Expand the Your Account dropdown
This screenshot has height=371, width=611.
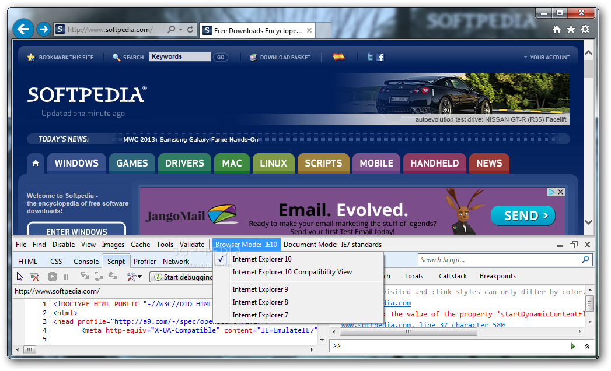(x=546, y=57)
